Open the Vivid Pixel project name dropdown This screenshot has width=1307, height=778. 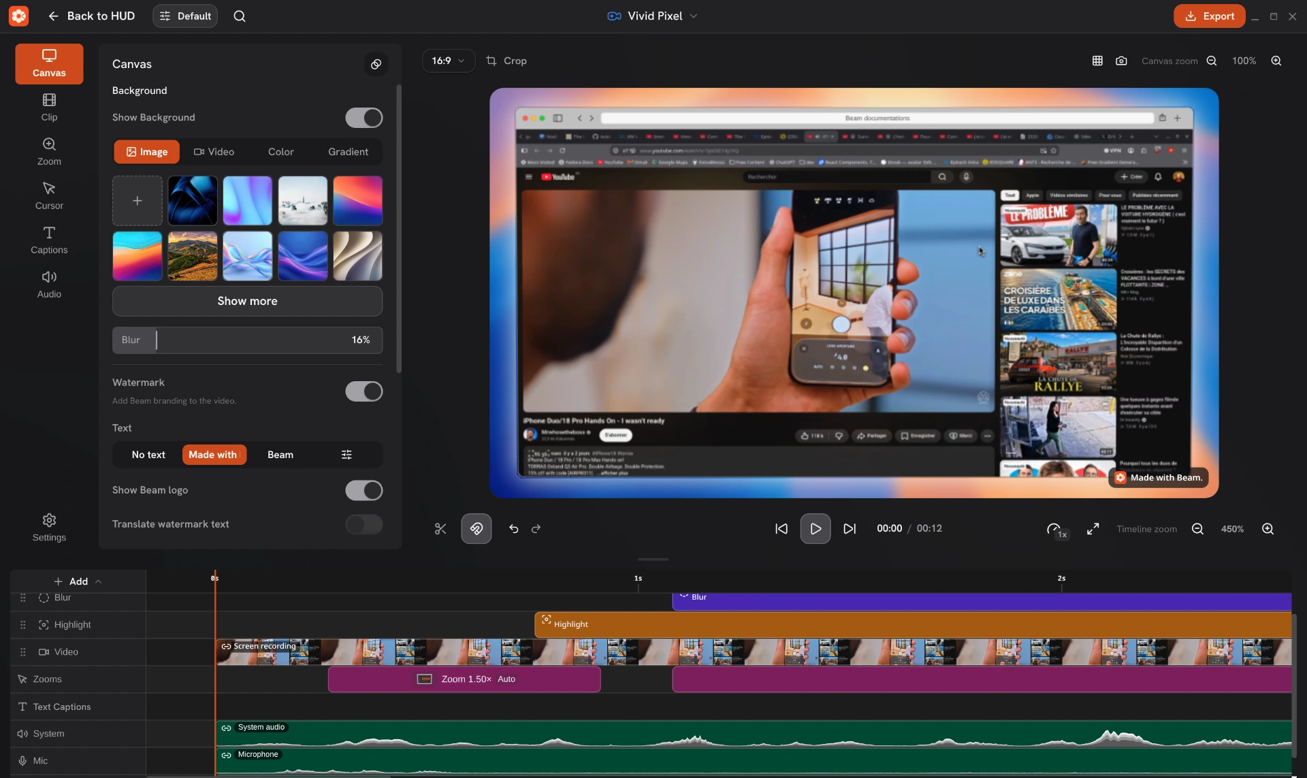pos(653,16)
